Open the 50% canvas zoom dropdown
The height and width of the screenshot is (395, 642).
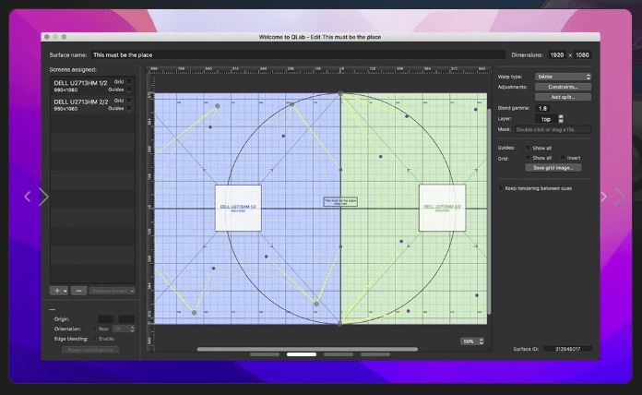click(x=472, y=341)
